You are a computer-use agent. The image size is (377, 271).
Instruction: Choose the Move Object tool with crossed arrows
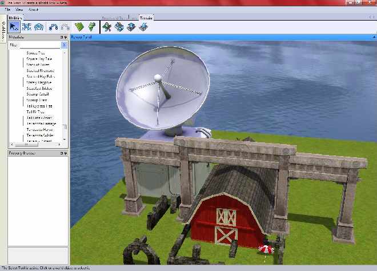26,27
